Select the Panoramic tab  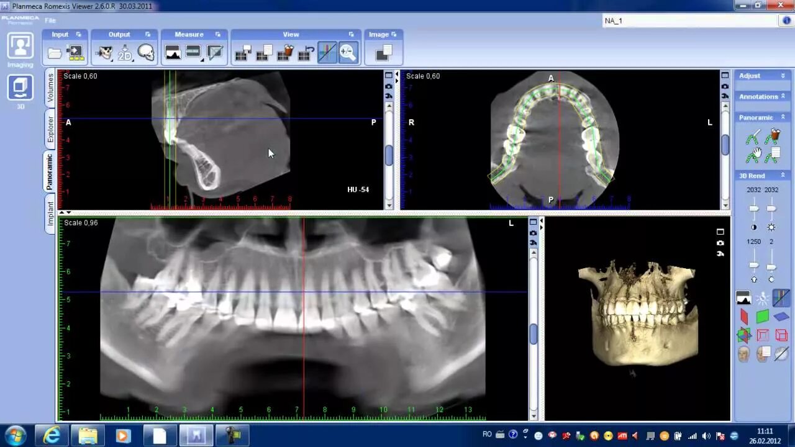click(50, 172)
